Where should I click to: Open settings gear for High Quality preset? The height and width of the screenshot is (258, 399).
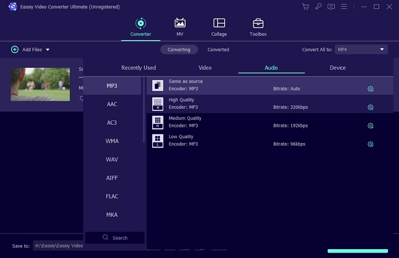370,108
